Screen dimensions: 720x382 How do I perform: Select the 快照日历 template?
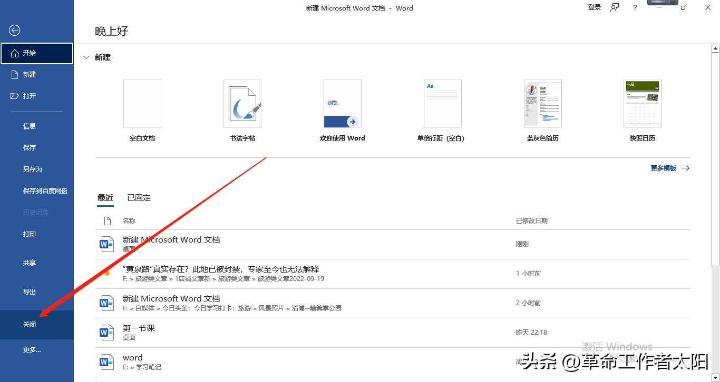pyautogui.click(x=643, y=111)
